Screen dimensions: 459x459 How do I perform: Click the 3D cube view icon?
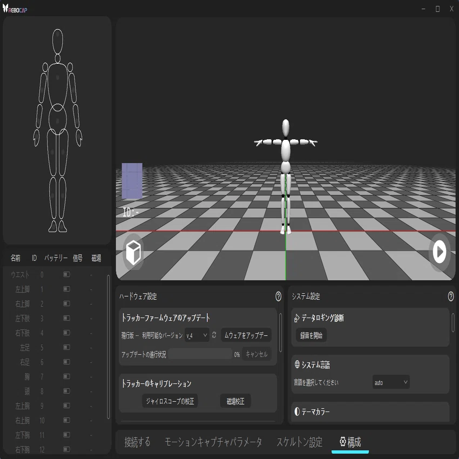pos(133,252)
